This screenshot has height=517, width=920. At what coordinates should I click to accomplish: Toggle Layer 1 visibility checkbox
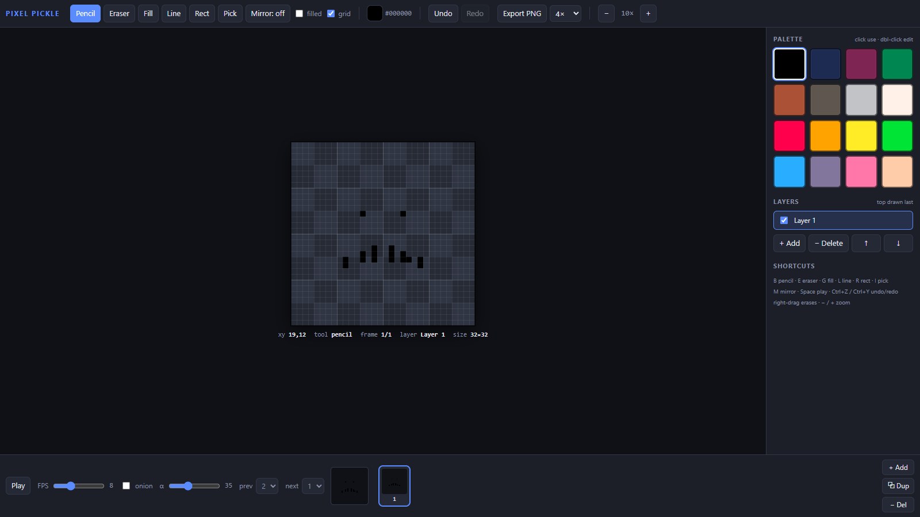pyautogui.click(x=784, y=220)
